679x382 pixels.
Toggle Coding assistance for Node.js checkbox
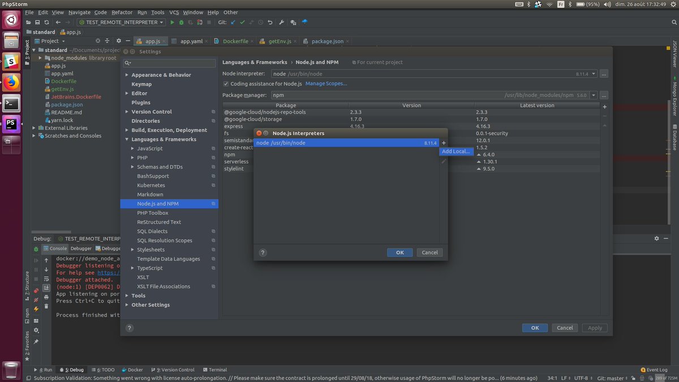click(x=226, y=84)
